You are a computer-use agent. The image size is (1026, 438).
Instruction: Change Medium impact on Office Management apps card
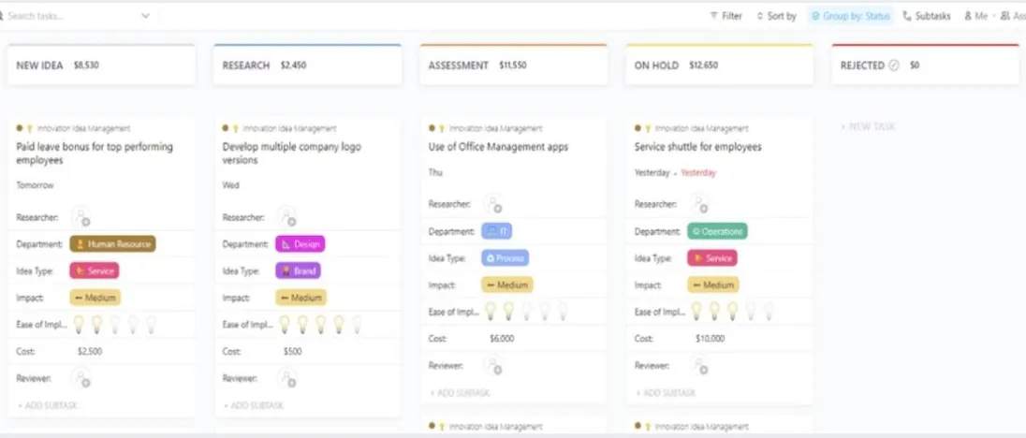point(507,285)
